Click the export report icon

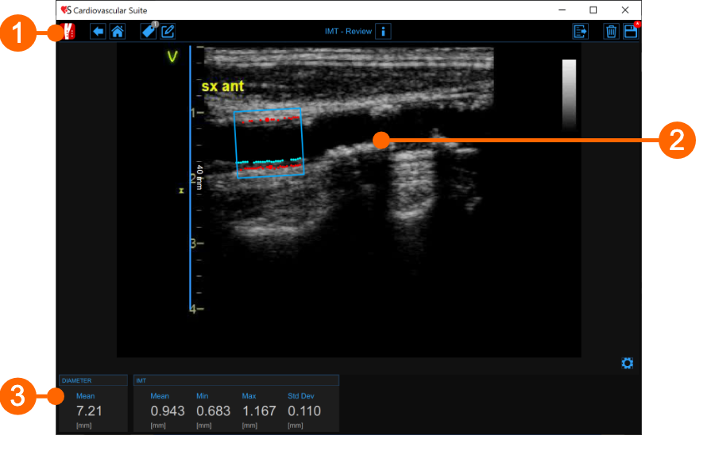click(x=581, y=32)
